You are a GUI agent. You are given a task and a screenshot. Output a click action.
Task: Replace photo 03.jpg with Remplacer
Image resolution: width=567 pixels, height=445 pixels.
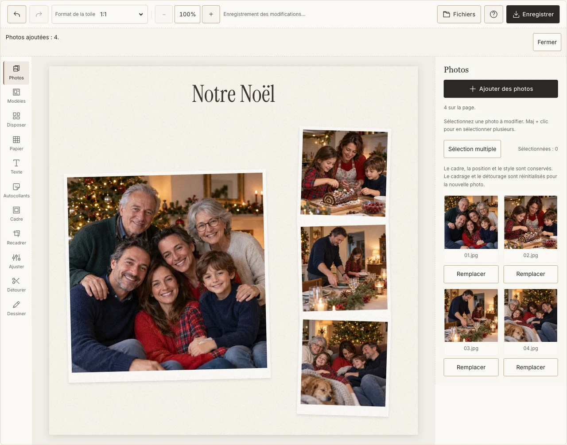(471, 367)
